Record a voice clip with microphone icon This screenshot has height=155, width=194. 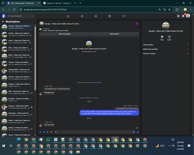coord(40,132)
